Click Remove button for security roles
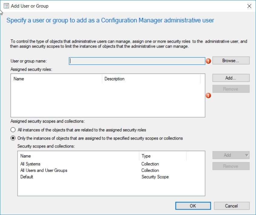The image size is (256, 215). 231,89
